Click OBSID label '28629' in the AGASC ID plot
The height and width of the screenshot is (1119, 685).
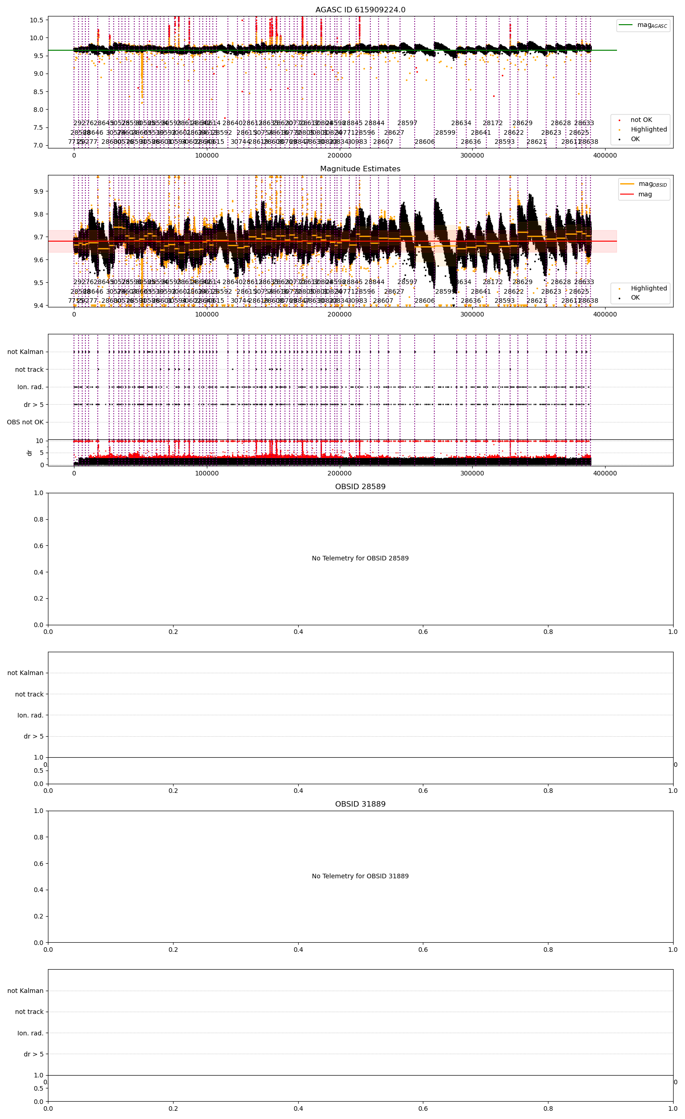522,123
